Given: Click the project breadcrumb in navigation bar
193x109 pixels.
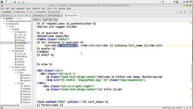Looking at the screenshot, I should click(6, 12).
